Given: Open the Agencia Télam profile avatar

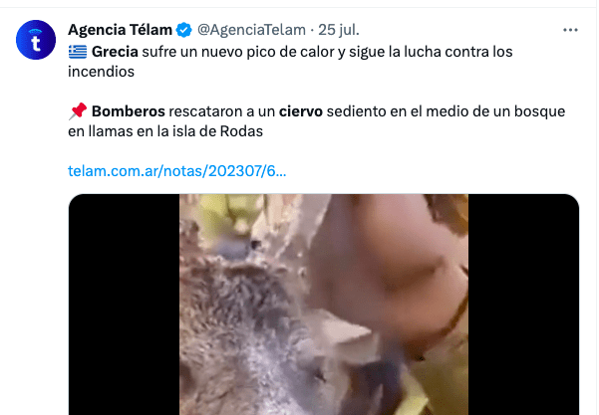Looking at the screenshot, I should coord(36,40).
